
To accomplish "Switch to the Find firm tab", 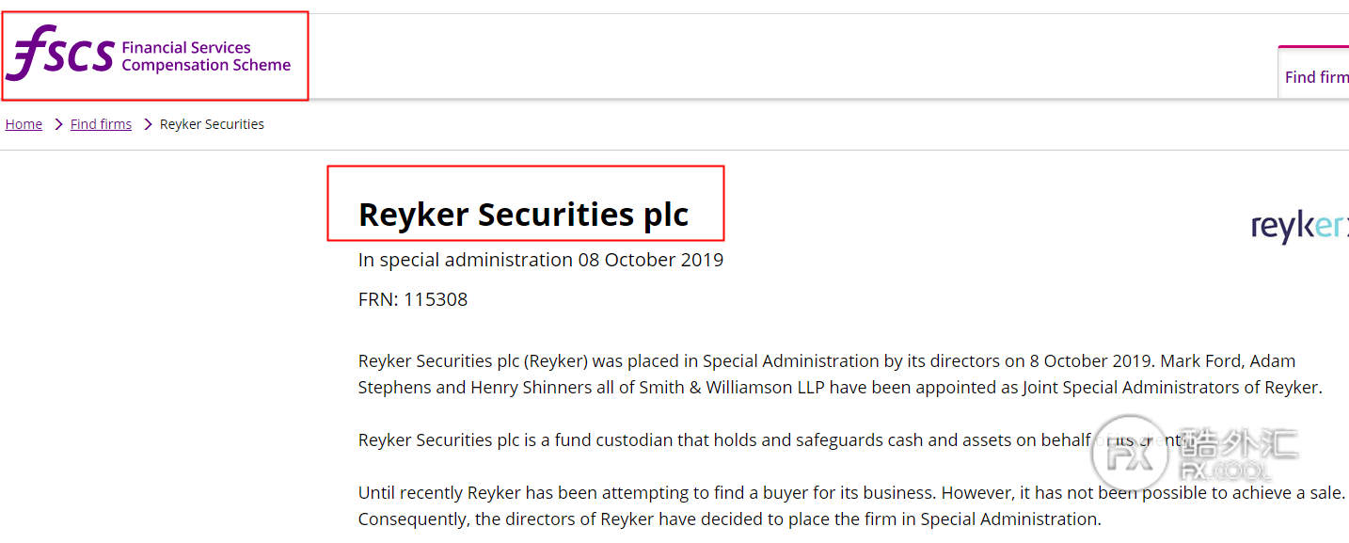I will point(1316,77).
